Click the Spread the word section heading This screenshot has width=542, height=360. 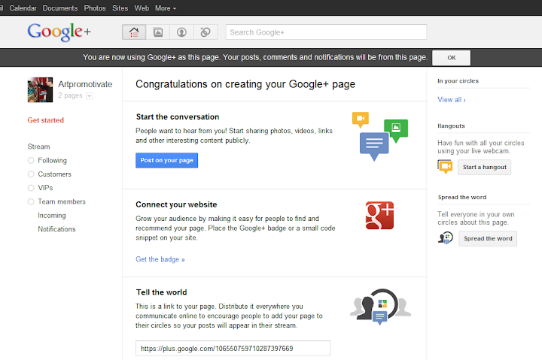point(462,198)
